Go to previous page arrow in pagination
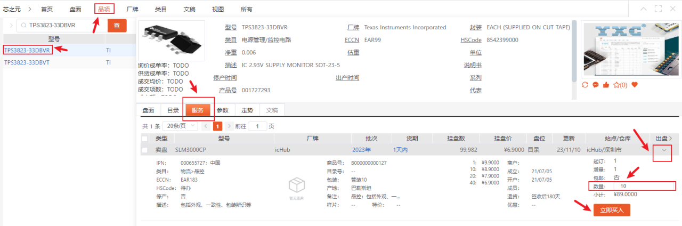Image resolution: width=682 pixels, height=226 pixels. [205, 126]
